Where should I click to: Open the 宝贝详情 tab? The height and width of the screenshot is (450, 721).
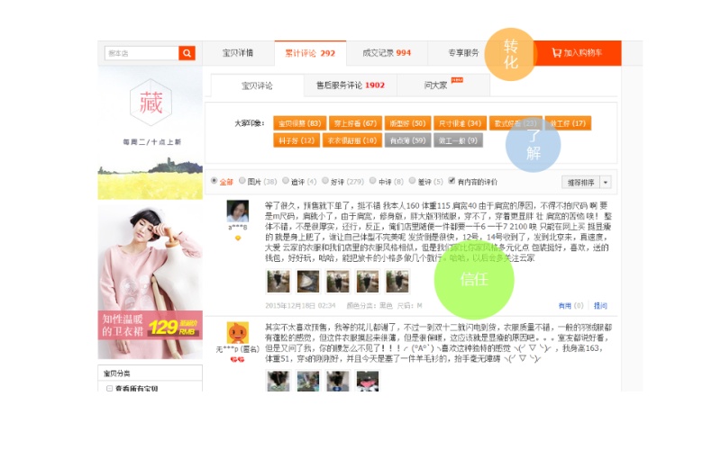click(x=238, y=53)
